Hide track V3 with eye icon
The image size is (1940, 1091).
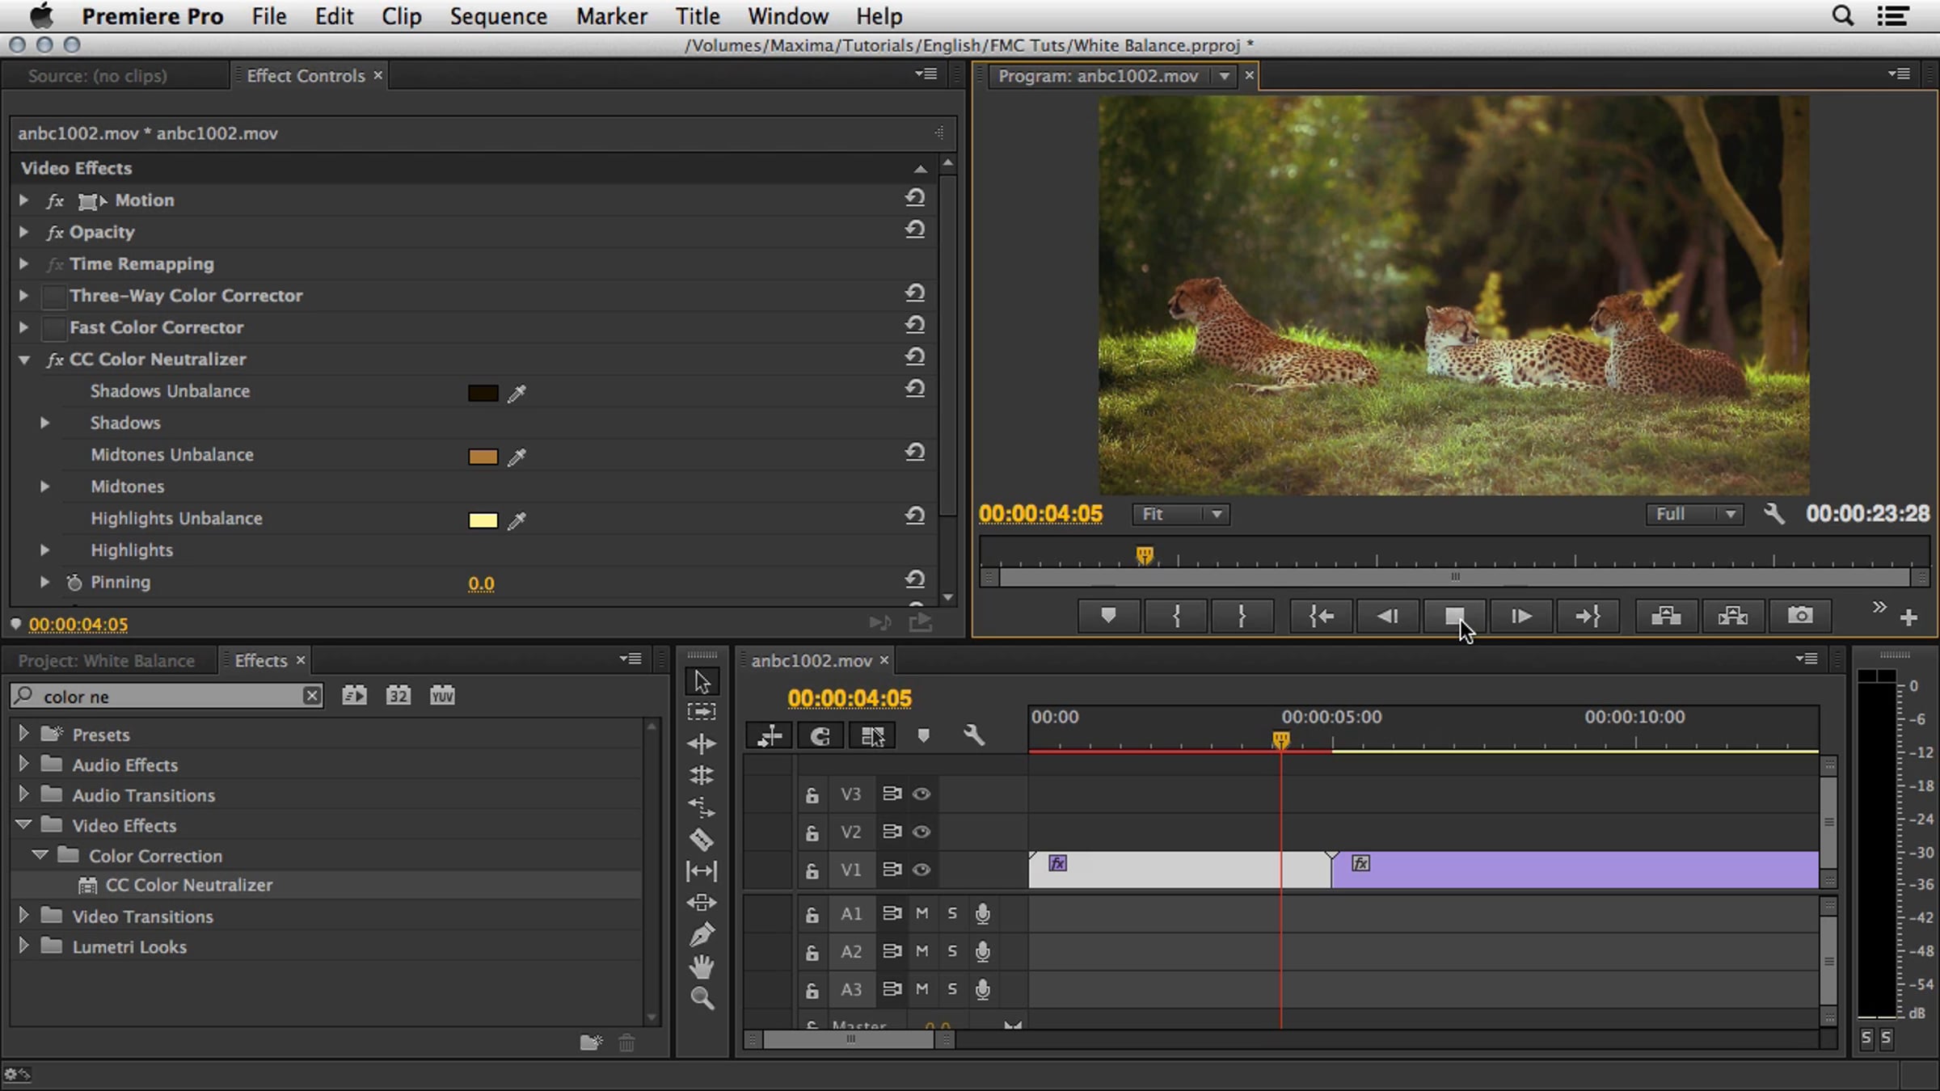tap(921, 794)
